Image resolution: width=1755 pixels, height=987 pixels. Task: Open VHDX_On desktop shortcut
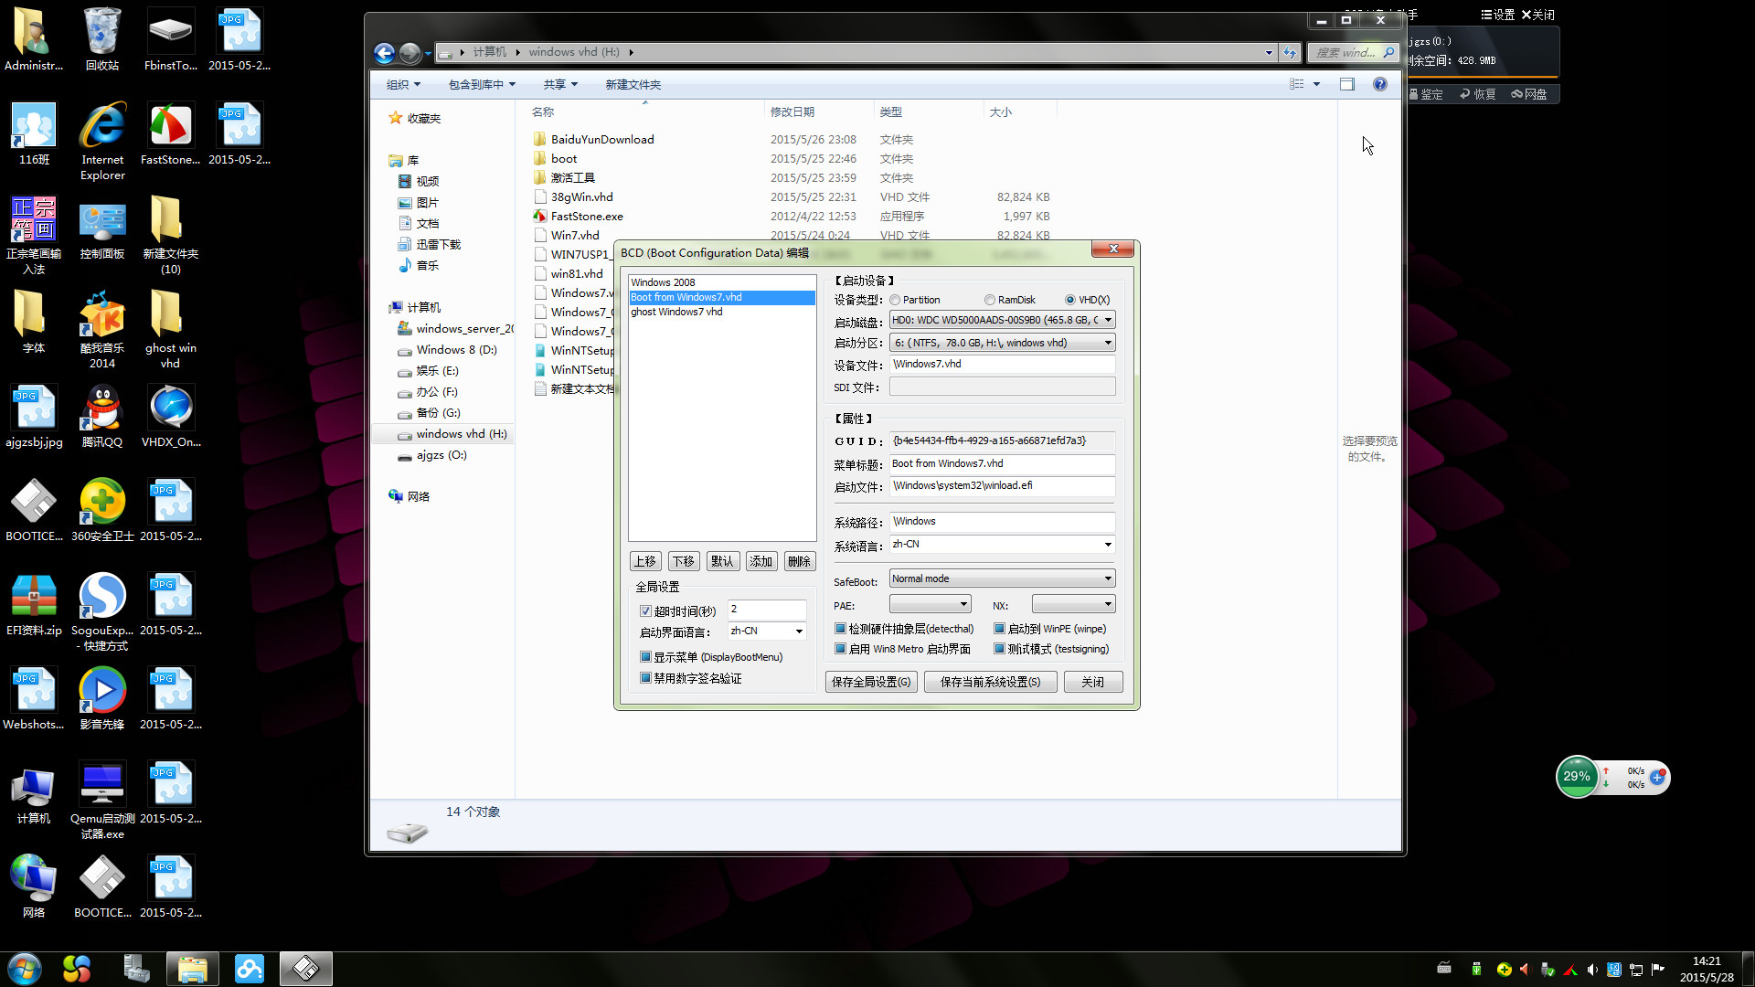pyautogui.click(x=171, y=417)
